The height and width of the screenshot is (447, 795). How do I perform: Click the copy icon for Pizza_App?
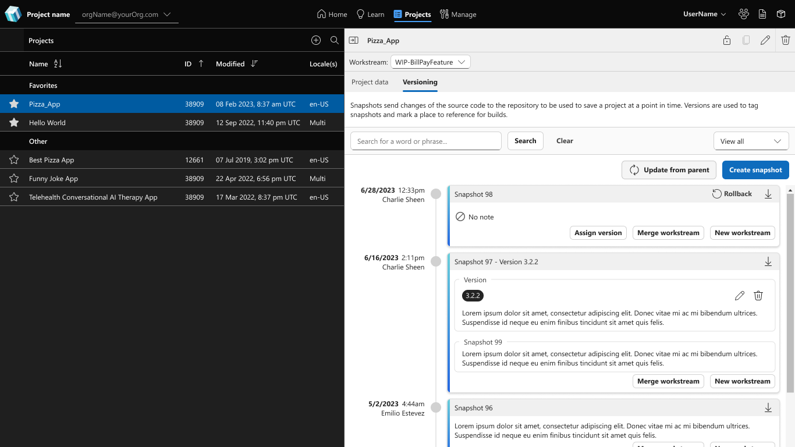pos(746,40)
